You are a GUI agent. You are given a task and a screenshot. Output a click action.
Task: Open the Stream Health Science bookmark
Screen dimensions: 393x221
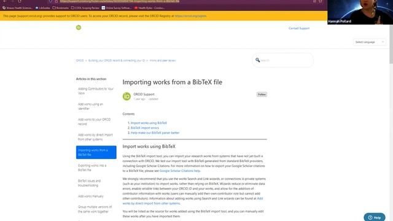(17, 8)
